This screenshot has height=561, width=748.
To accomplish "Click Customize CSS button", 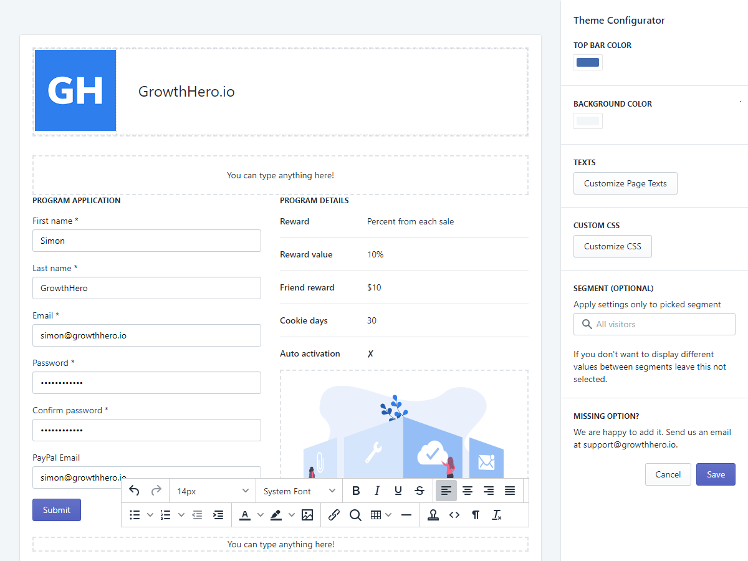I will click(x=613, y=246).
